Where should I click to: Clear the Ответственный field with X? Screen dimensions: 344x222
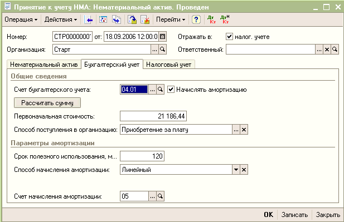[327, 50]
